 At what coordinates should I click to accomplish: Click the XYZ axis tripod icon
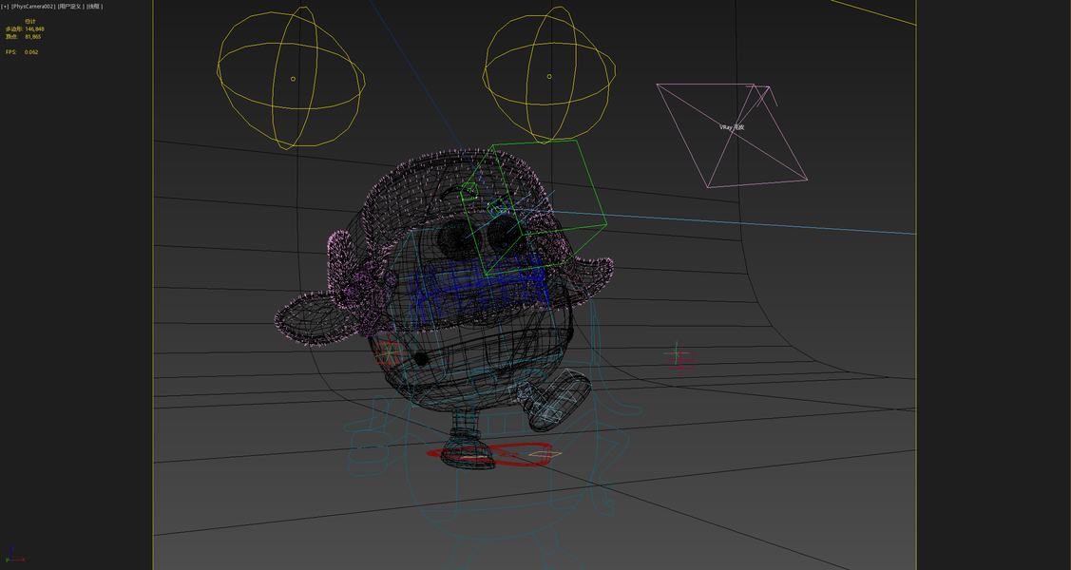pos(13,555)
